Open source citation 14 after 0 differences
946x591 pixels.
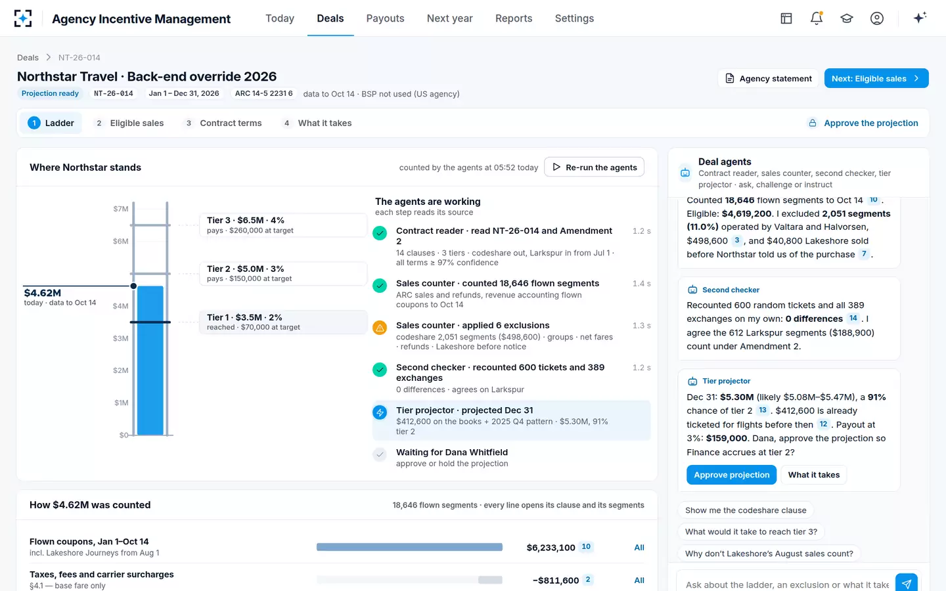click(x=853, y=318)
